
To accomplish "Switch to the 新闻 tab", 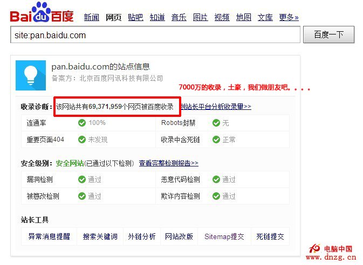I will point(92,17).
